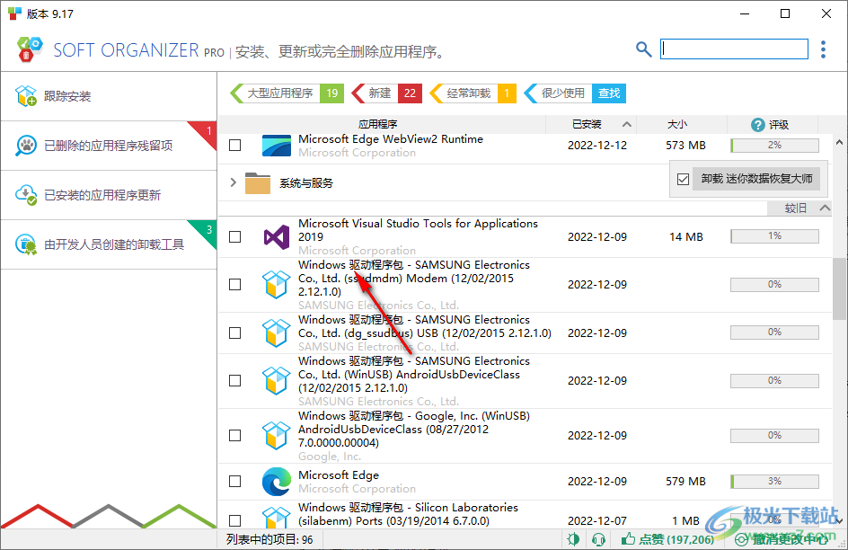848x550 pixels.
Task: Click the vertical scrollbar thumb of the list
Action: [x=839, y=288]
